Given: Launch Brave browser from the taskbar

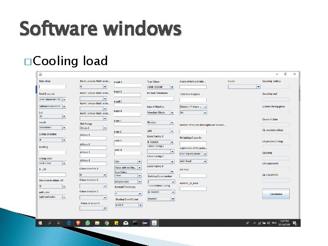Looking at the screenshot, I should [x=78, y=223].
